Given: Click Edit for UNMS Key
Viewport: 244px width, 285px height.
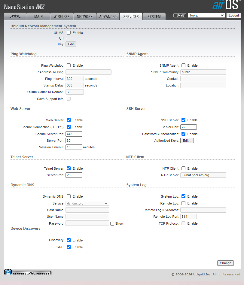Looking at the screenshot, I should [x=71, y=44].
